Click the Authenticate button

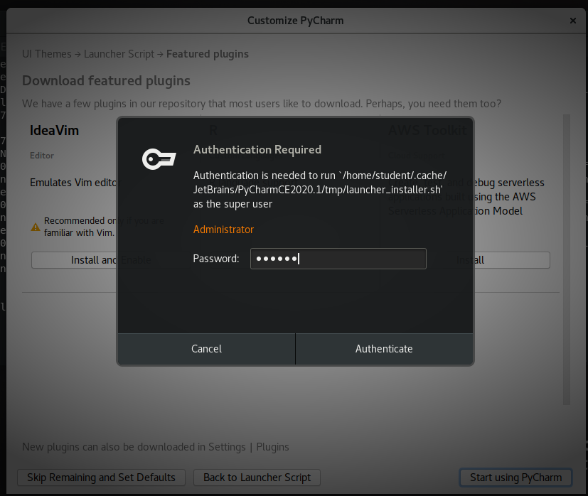pyautogui.click(x=384, y=348)
